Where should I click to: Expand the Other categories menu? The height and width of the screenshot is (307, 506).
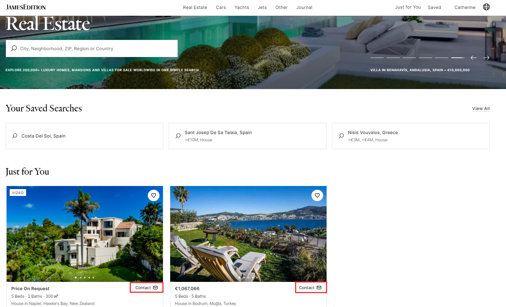coord(281,7)
